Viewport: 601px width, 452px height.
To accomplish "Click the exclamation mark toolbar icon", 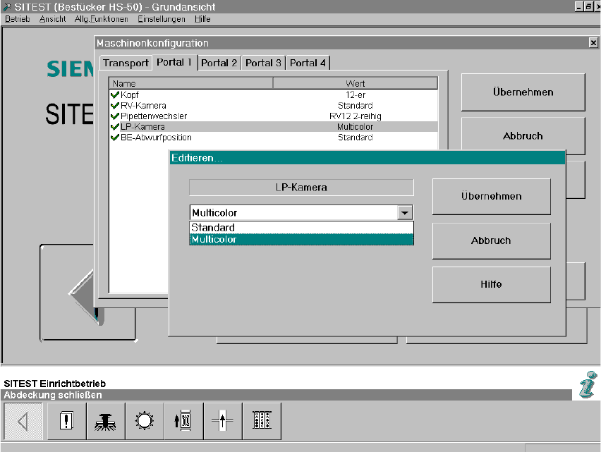I will 66,422.
